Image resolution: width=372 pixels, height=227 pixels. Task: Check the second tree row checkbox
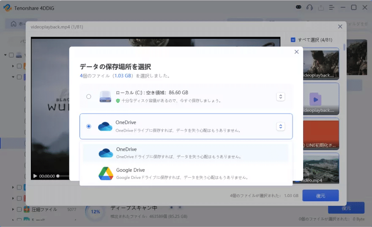[19, 66]
